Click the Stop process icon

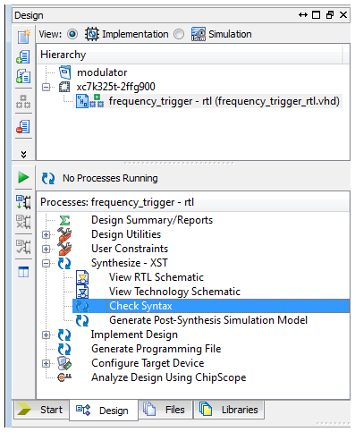point(23,222)
